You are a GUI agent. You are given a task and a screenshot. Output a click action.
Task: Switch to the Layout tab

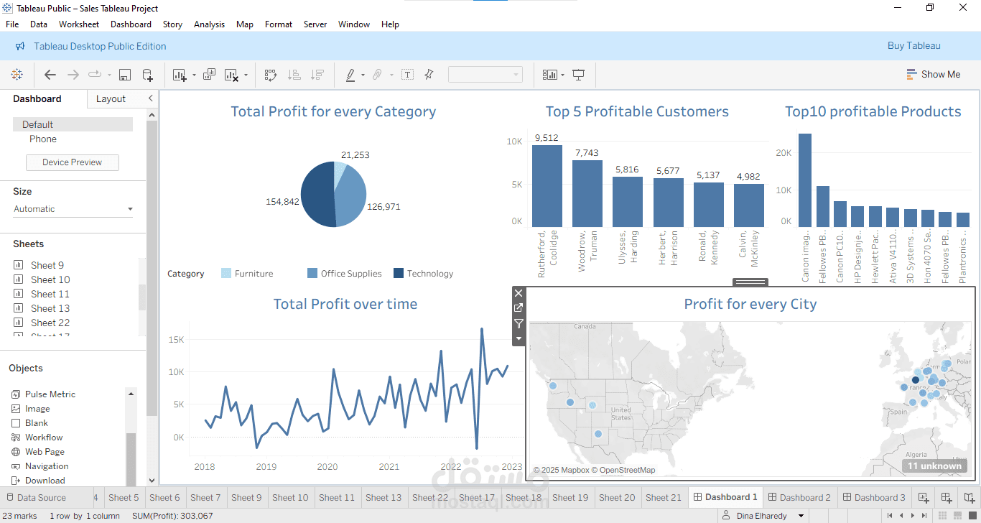pos(111,99)
